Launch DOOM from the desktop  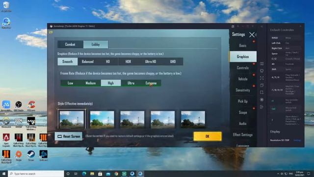19,122
